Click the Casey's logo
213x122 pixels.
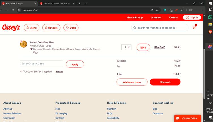coord(11,27)
